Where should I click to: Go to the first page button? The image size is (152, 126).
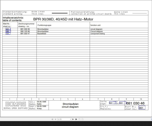52,119
